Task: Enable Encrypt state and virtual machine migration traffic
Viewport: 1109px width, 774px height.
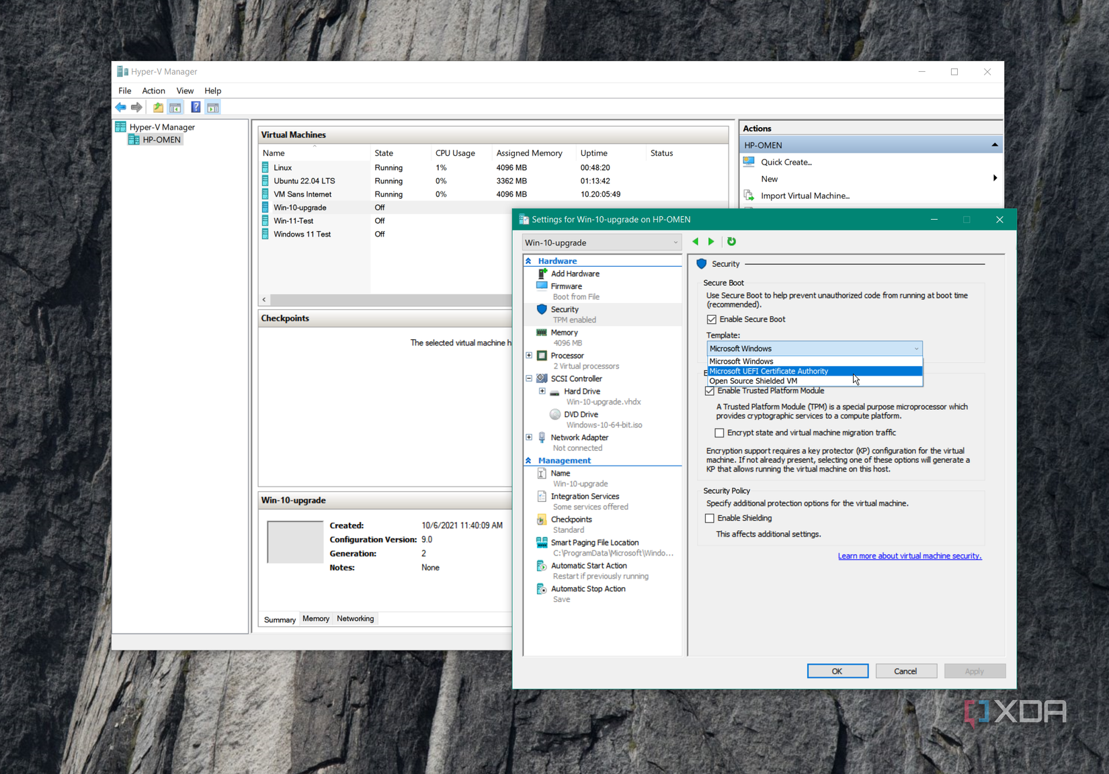Action: click(x=719, y=433)
